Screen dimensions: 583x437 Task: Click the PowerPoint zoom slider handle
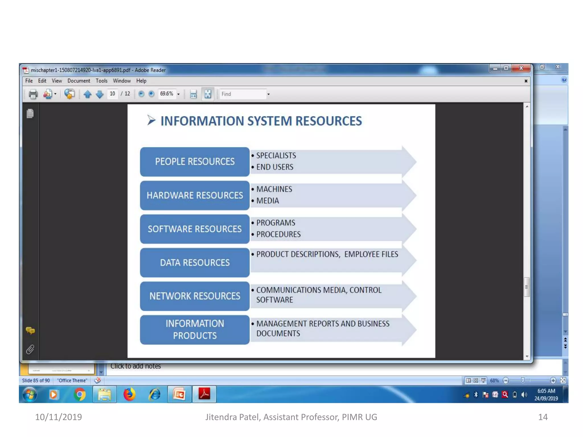pyautogui.click(x=523, y=380)
